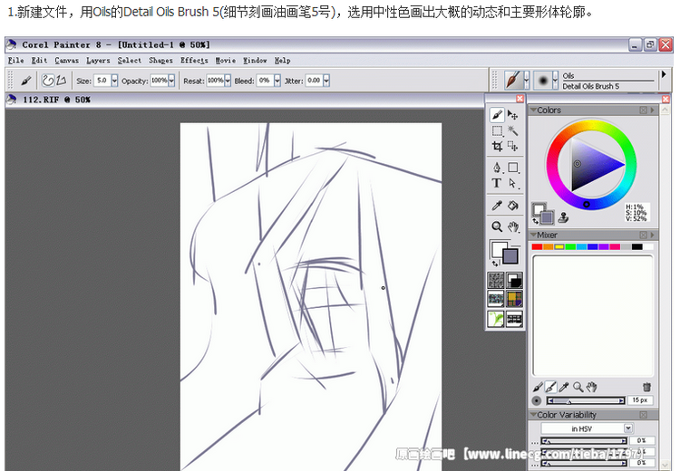The height and width of the screenshot is (471, 680).
Task: Clear the Mixer pad with trash icon
Action: (x=646, y=387)
